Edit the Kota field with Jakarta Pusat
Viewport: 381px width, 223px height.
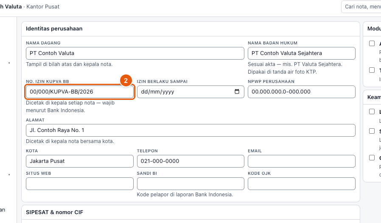(80, 161)
